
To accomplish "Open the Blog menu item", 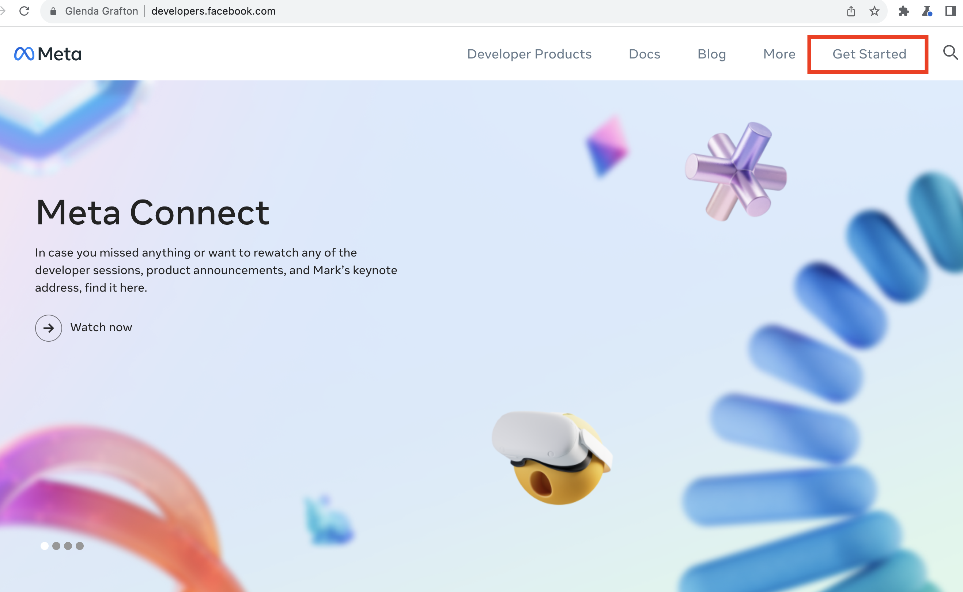I will [711, 54].
